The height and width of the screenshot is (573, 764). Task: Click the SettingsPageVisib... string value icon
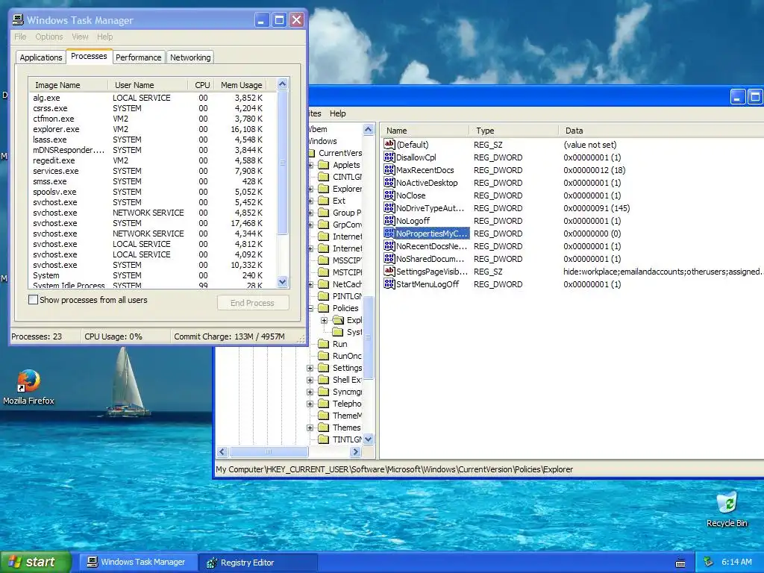coord(389,271)
